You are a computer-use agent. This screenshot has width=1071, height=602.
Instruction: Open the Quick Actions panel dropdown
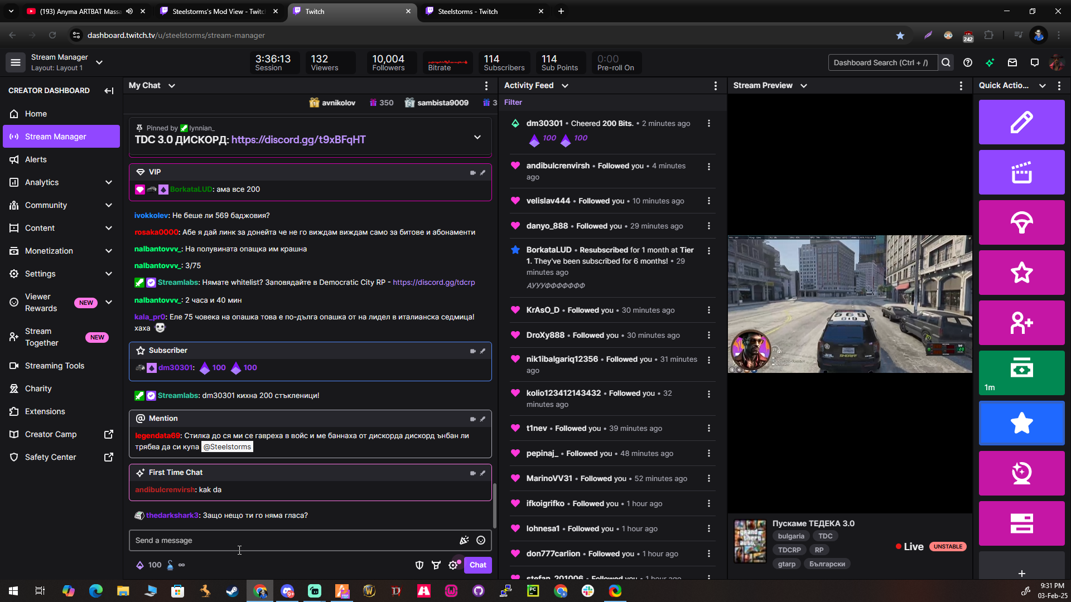point(1043,86)
